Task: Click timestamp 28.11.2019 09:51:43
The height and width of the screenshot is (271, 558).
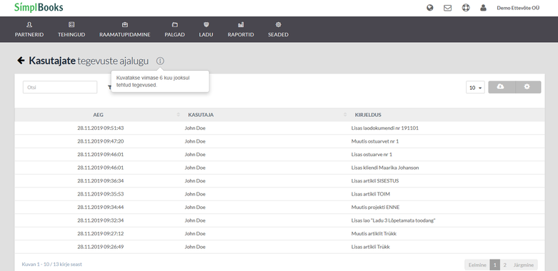Action: [100, 128]
